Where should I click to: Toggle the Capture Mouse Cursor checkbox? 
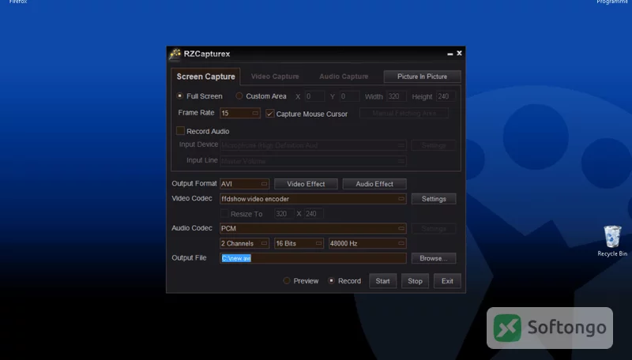(x=269, y=114)
